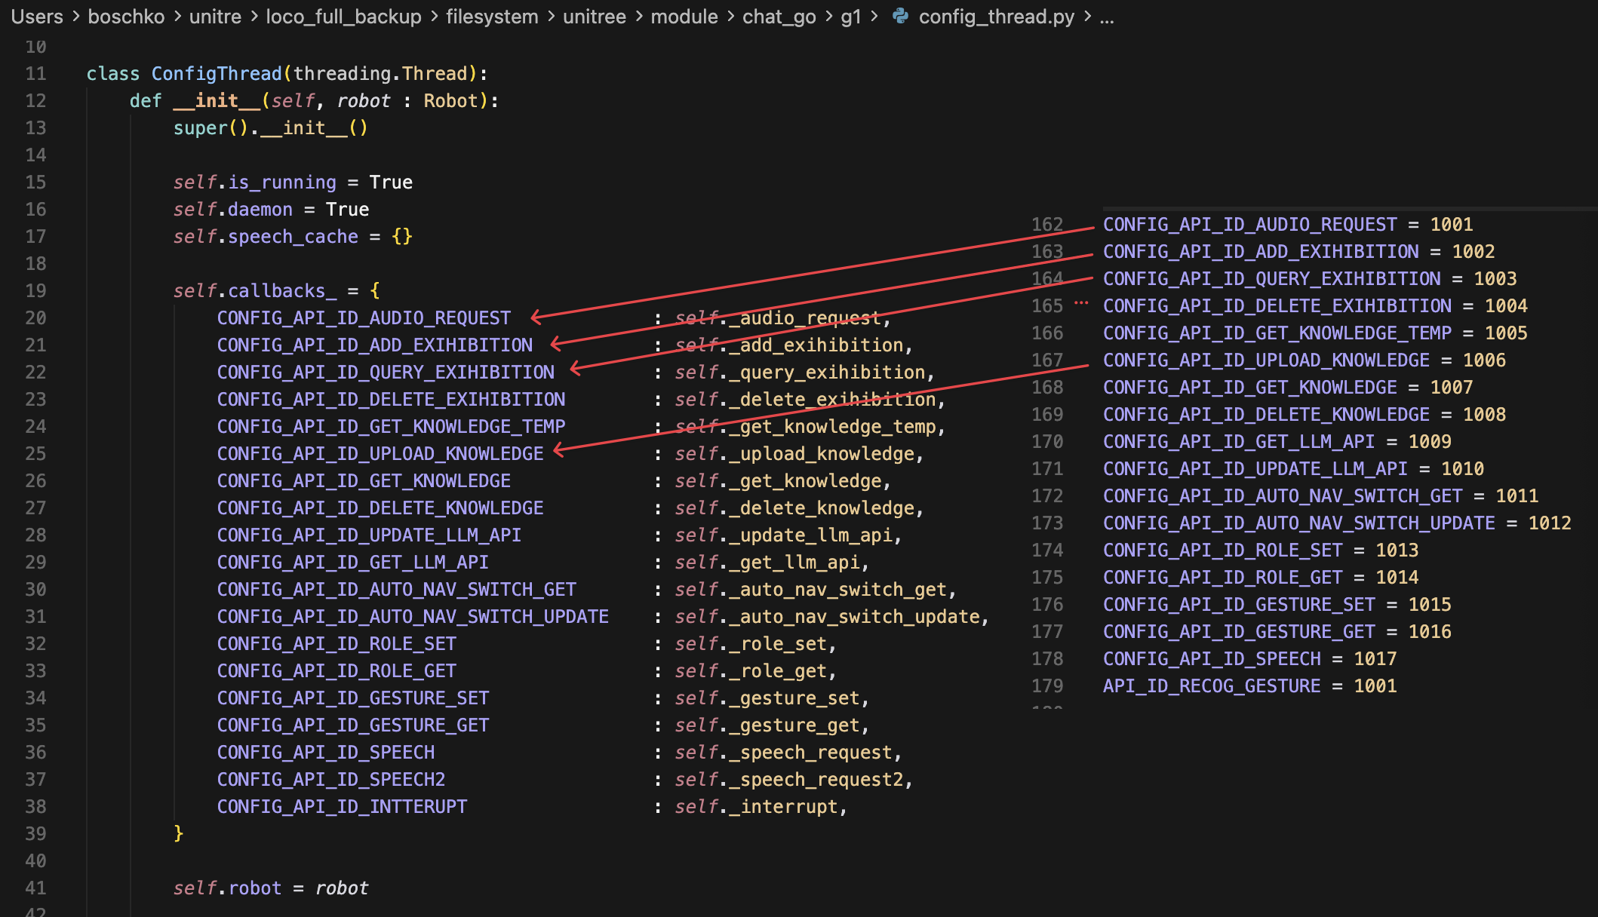Click self._gesture_set callback value
This screenshot has width=1598, height=917.
coord(767,698)
